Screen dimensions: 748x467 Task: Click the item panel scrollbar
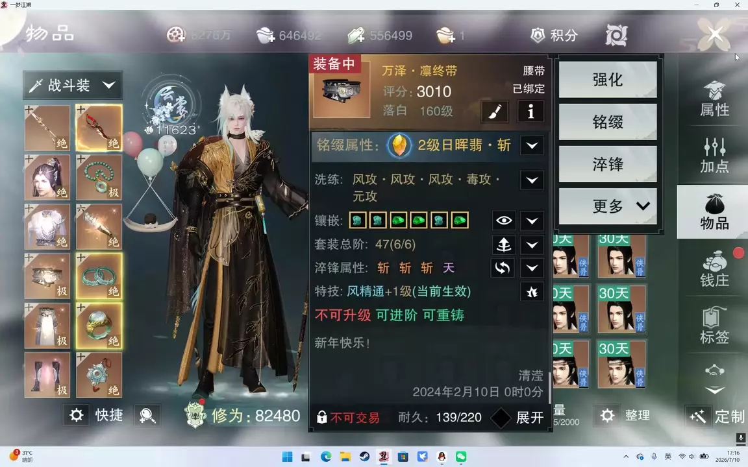pos(549,387)
